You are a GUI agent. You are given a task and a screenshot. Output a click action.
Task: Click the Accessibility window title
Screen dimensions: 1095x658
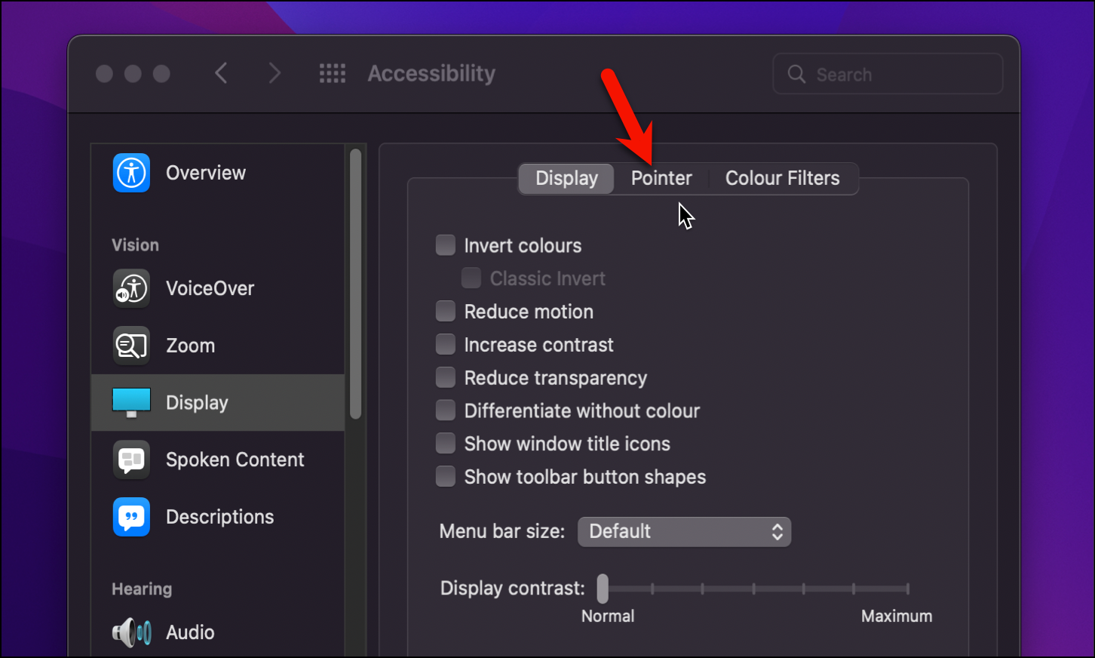click(431, 73)
